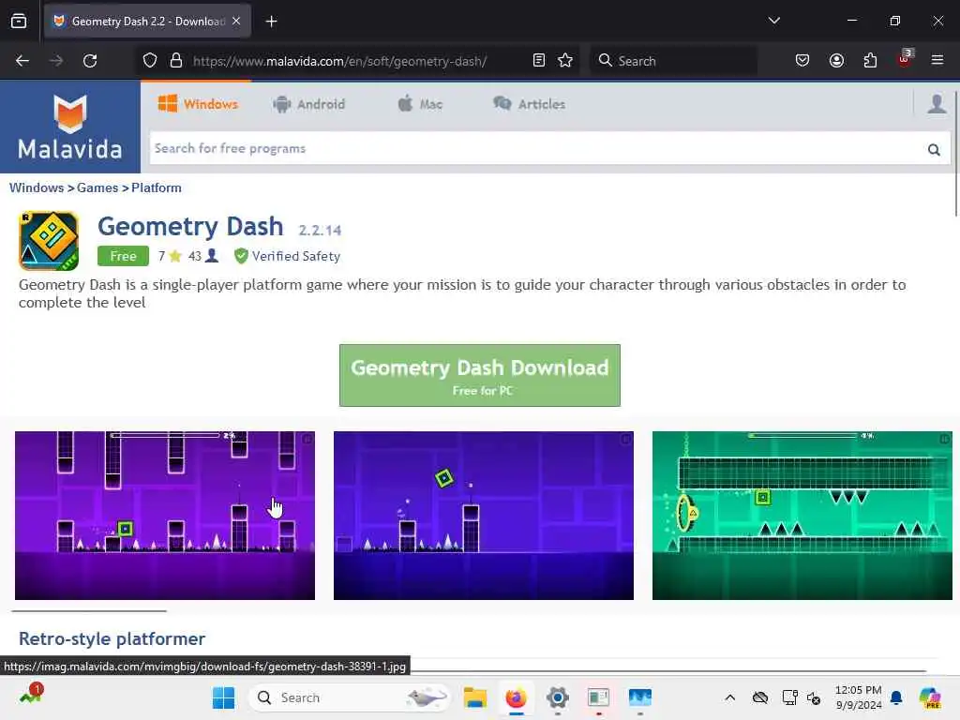Click the muted volume tray icon
This screenshot has width=960, height=720.
[814, 697]
